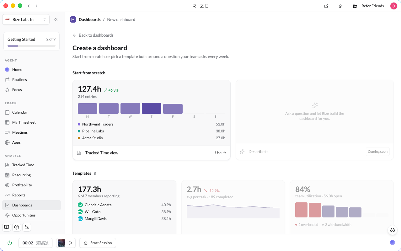
Task: Click the Use button on Tracked Time view
Action: coord(221,153)
